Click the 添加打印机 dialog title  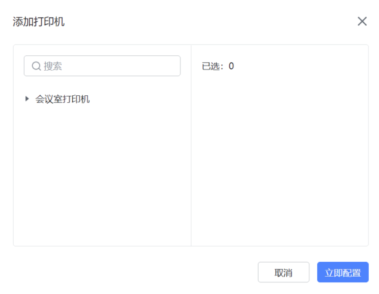(x=39, y=22)
